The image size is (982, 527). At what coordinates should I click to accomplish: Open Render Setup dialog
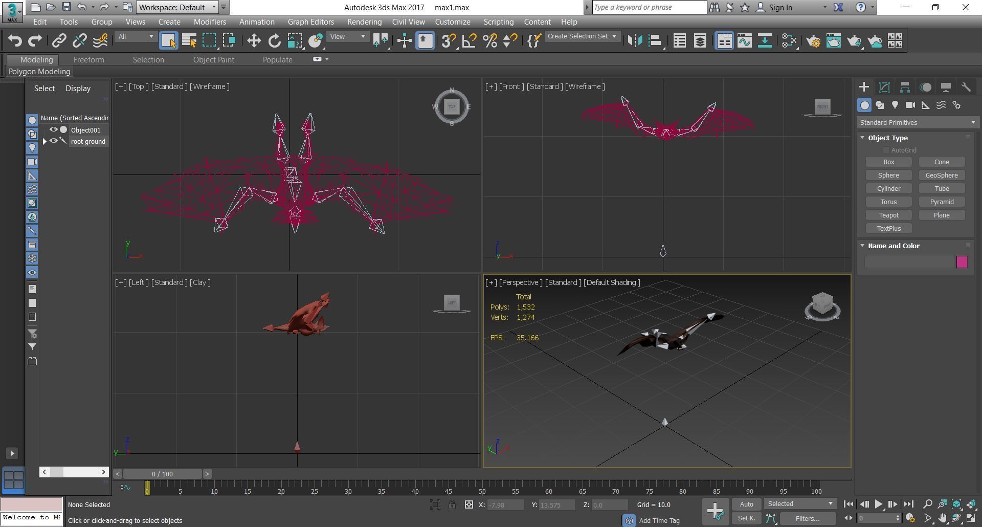click(x=813, y=41)
